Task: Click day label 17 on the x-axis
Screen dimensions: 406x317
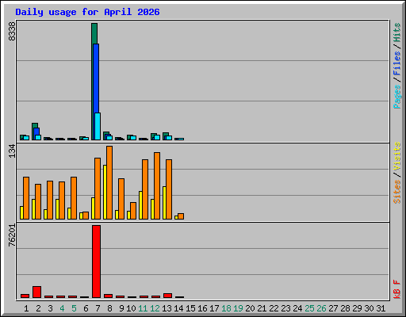Action: pos(214,308)
